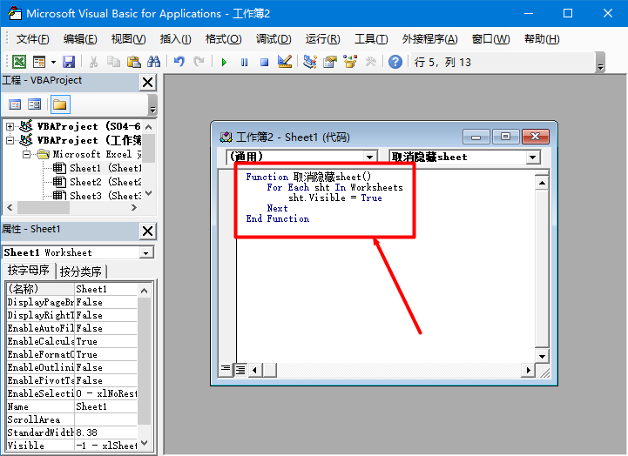Open the 视图(V) menu
628x456 pixels.
pyautogui.click(x=129, y=39)
